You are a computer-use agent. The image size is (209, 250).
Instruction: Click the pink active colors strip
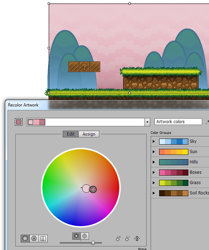click(x=36, y=122)
